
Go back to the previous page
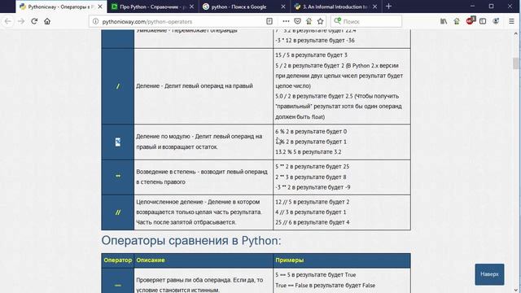pos(8,21)
